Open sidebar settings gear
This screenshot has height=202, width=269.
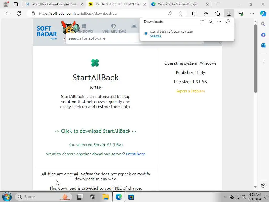(263, 186)
